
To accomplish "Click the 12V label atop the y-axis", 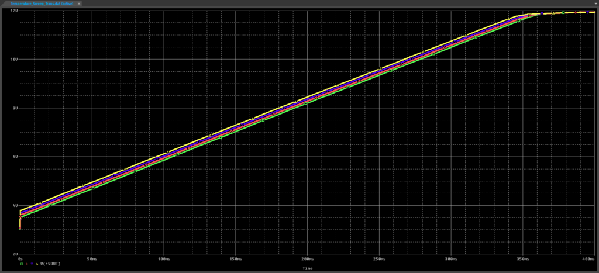I will tap(14, 11).
